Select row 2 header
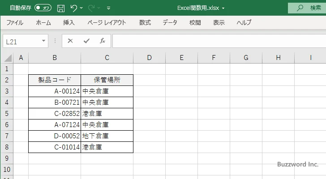 tap(7, 80)
